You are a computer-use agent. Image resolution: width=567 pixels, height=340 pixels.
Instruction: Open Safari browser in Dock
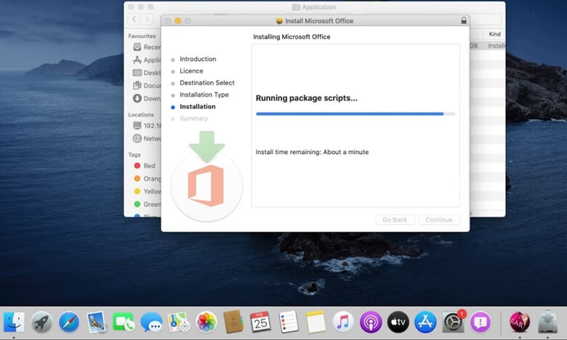[x=69, y=322]
